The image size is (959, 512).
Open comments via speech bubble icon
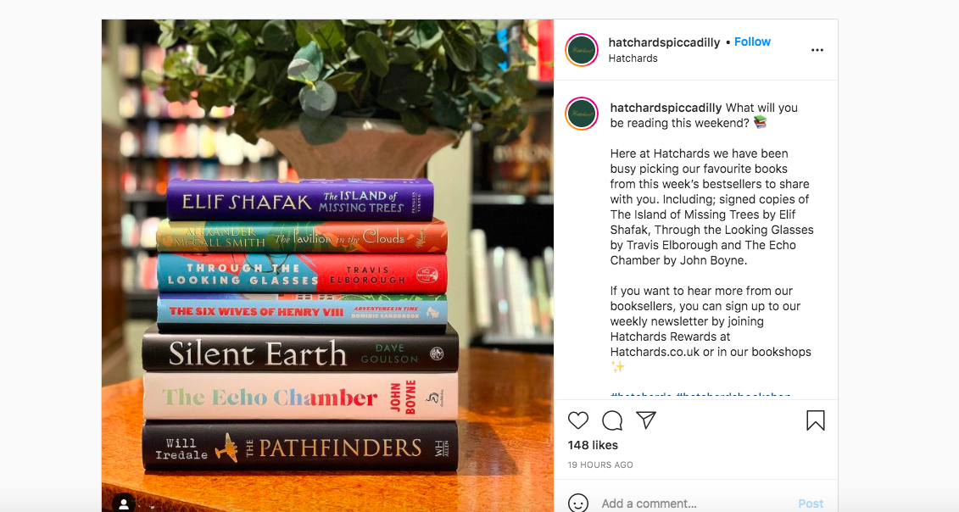612,420
